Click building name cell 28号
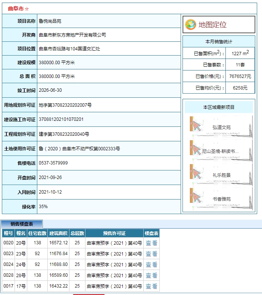Image resolution: width=262 pixels, height=295 pixels. [x=21, y=276]
